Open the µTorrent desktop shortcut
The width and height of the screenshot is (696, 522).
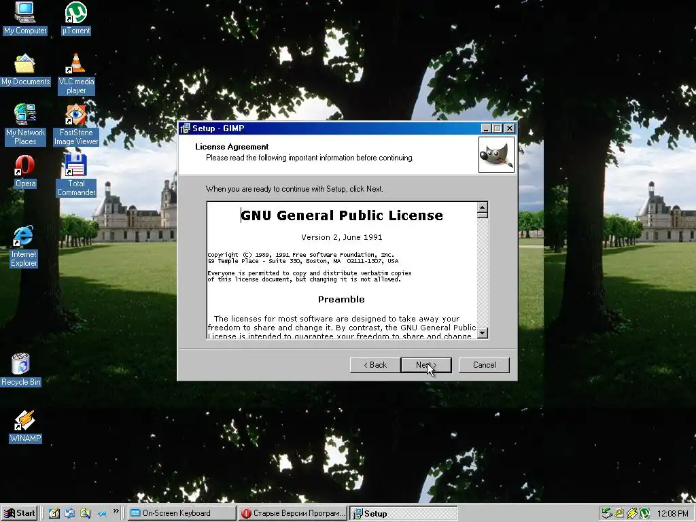(x=76, y=18)
